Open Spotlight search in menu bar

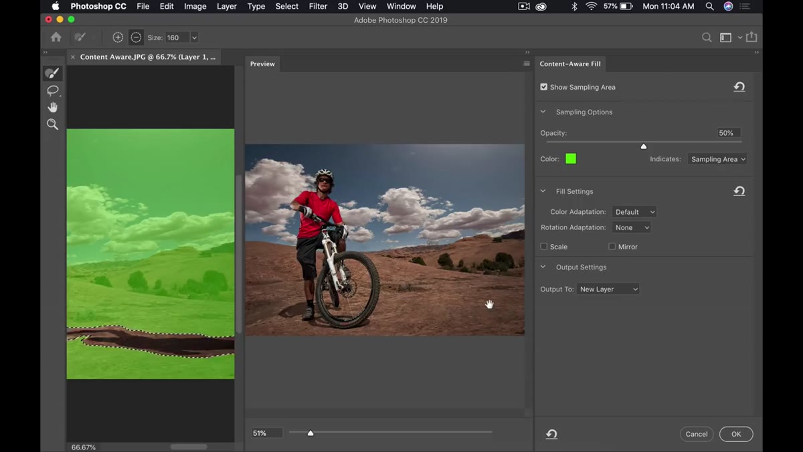point(709,6)
